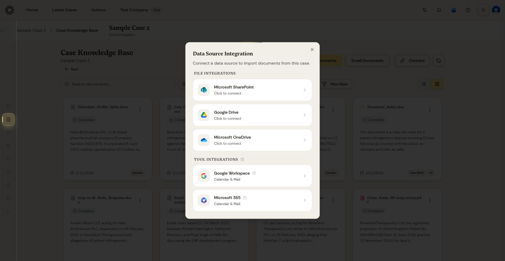Open options menu for Claim_Form_HP-2024-000147.pdf

pos(430,200)
